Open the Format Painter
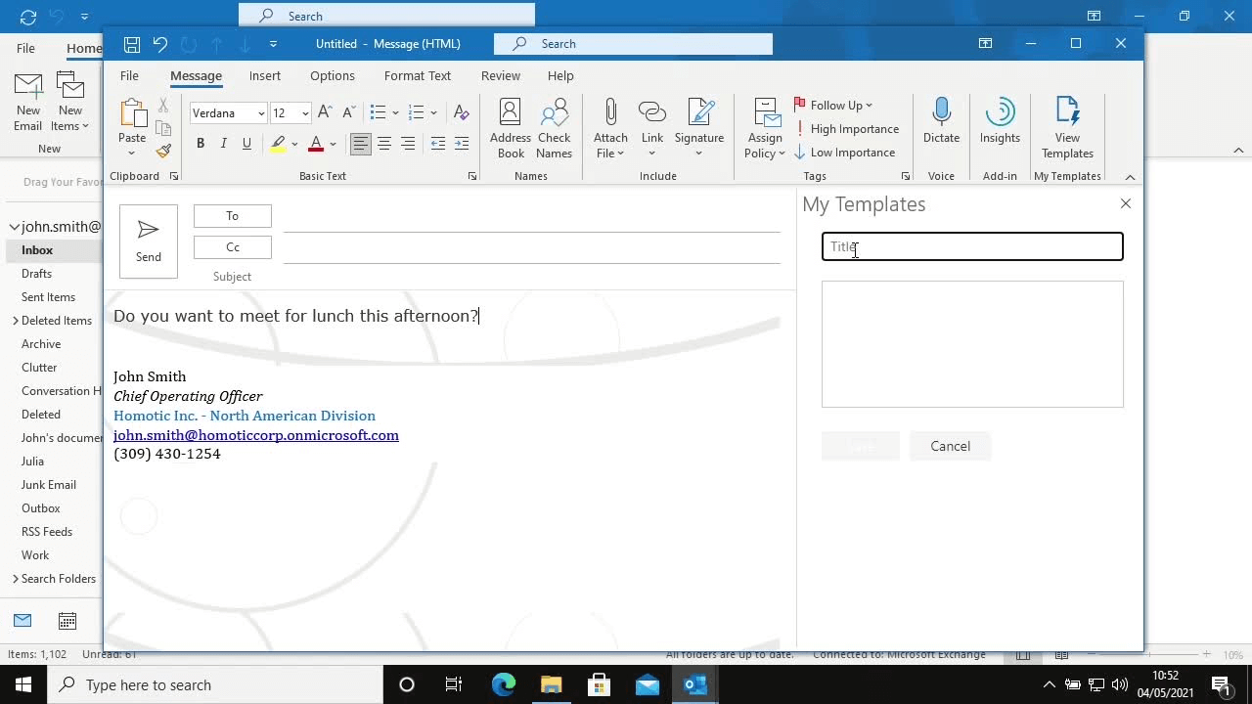 [x=163, y=151]
